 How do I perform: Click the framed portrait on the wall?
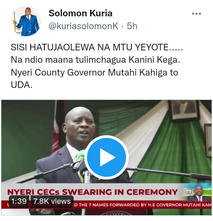184,110
